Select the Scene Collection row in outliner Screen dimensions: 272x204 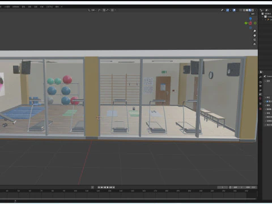266,14
